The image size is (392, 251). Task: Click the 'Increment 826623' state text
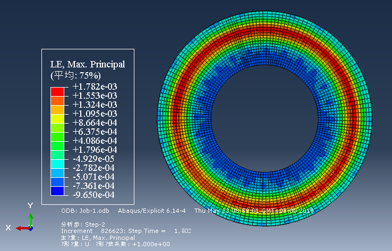(x=93, y=231)
